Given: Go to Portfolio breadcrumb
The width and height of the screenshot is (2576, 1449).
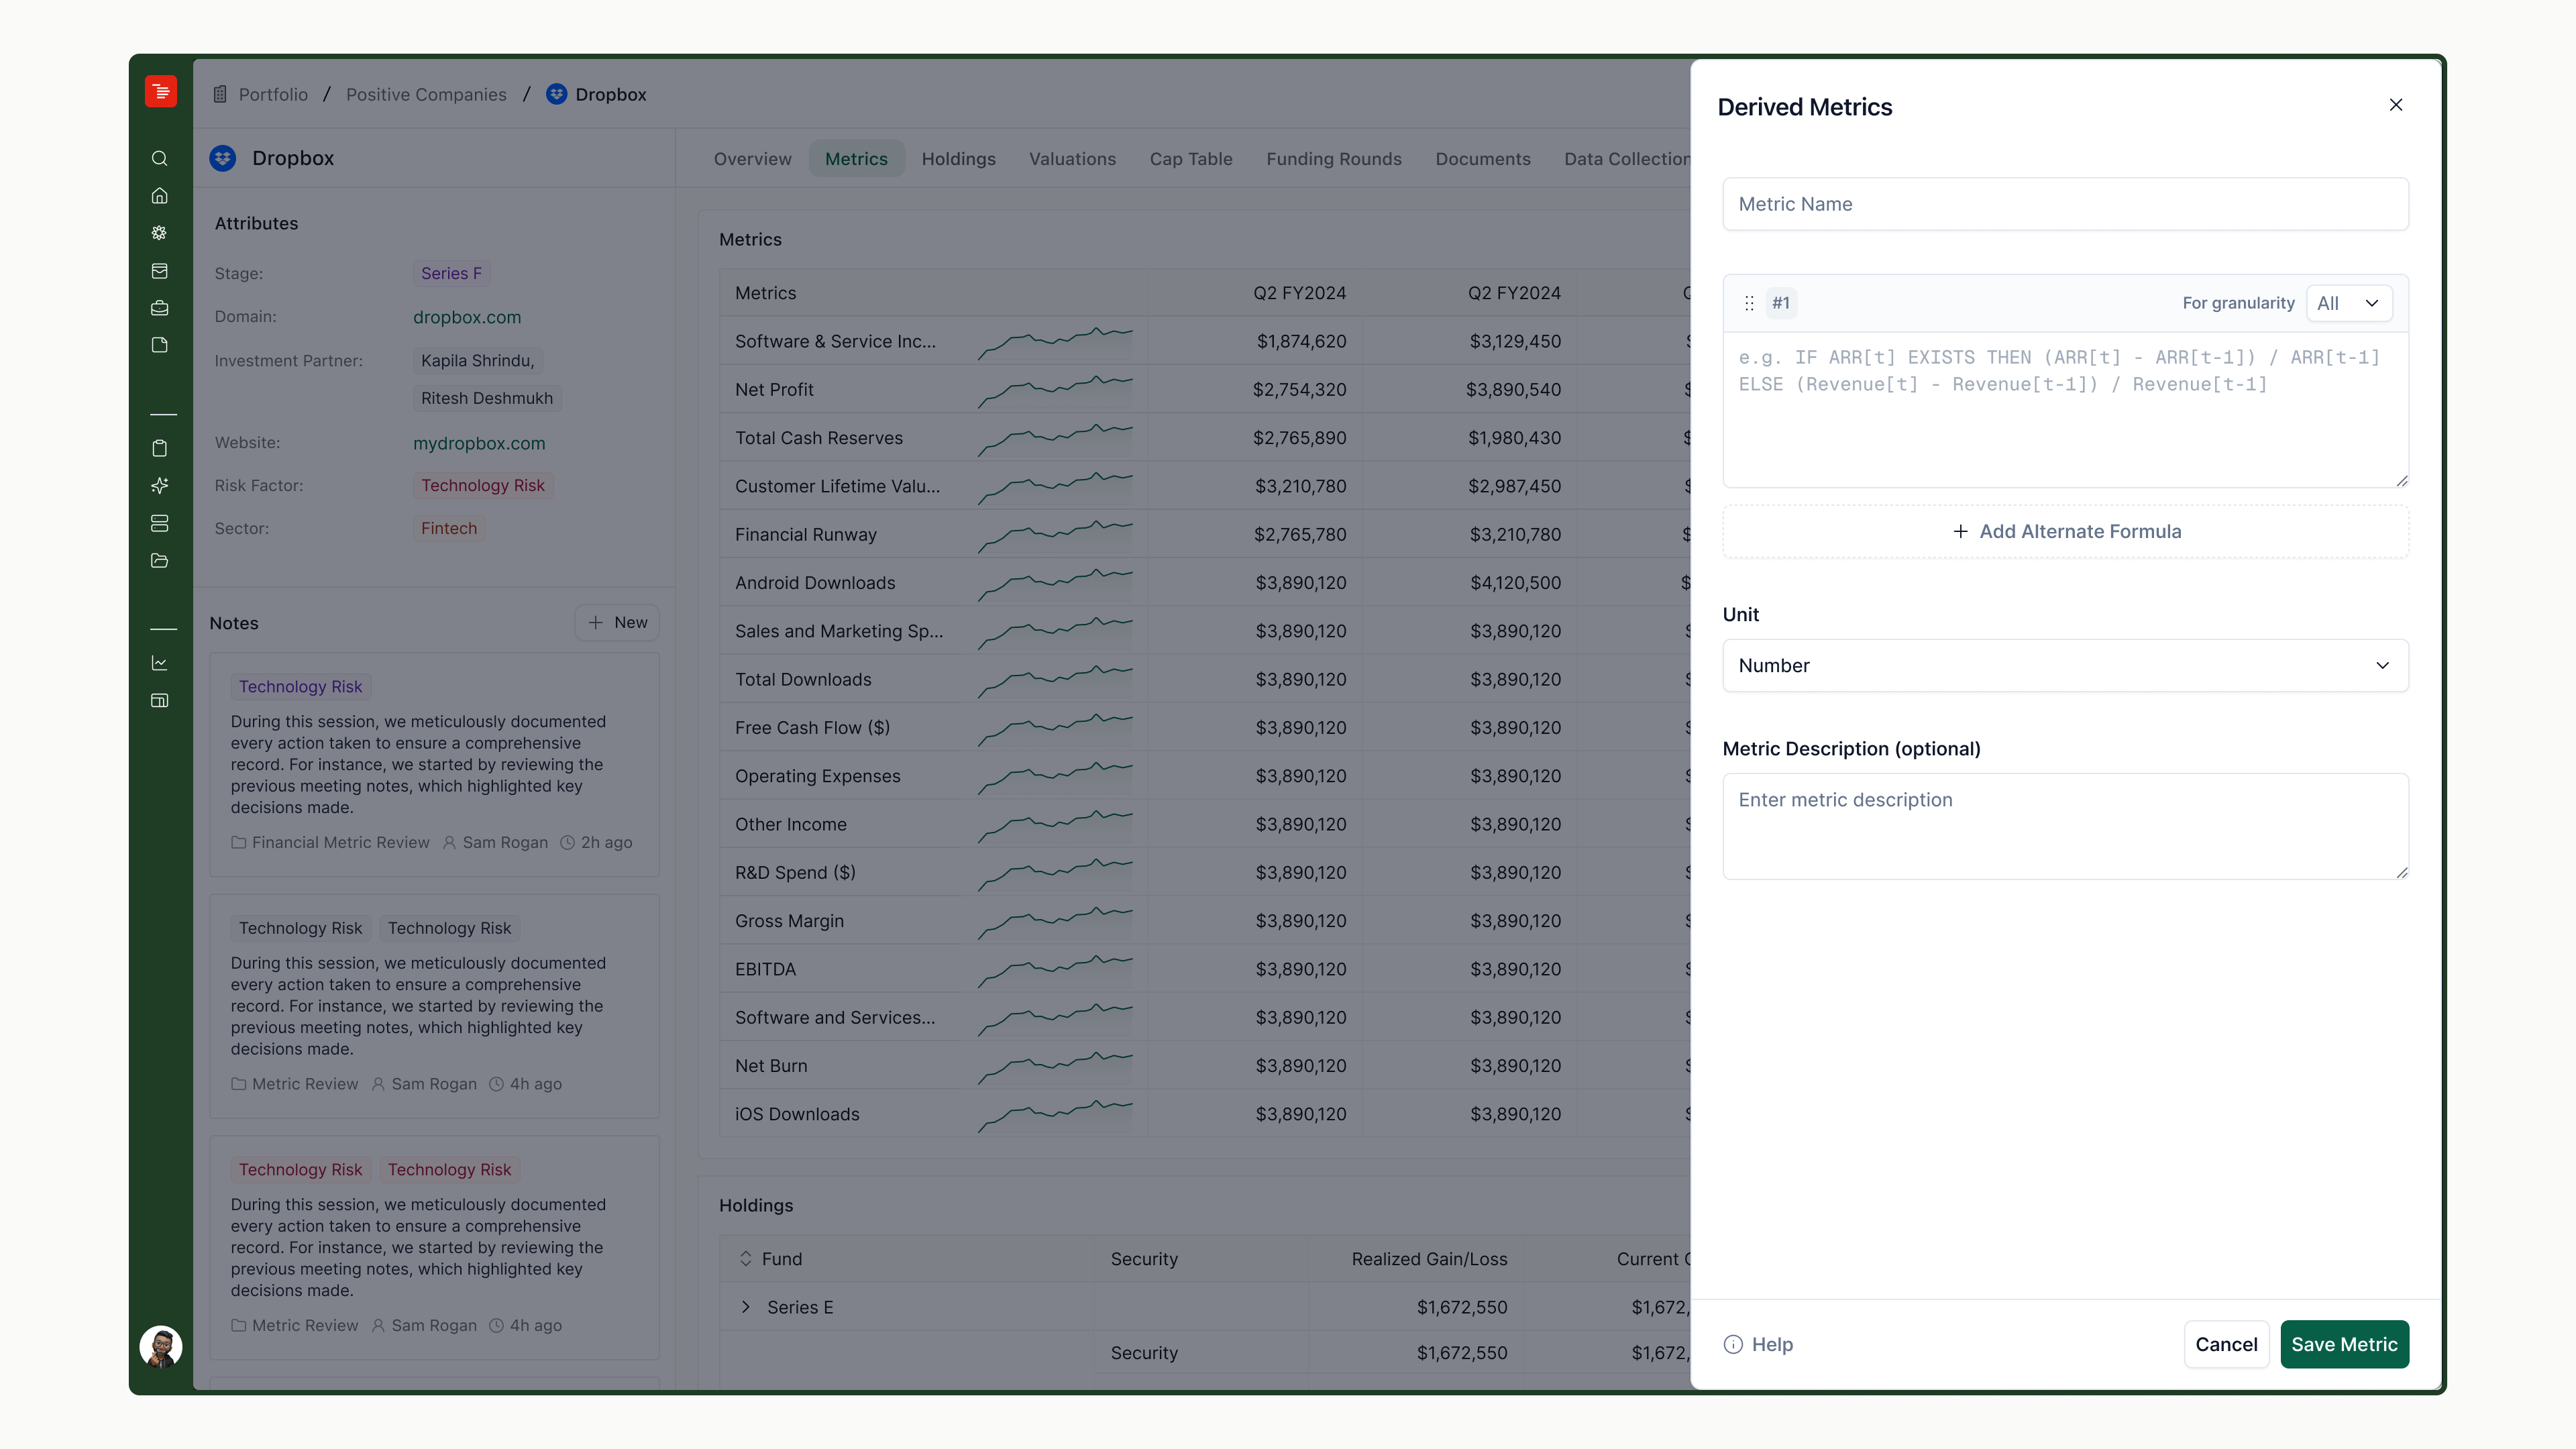Looking at the screenshot, I should (x=273, y=94).
